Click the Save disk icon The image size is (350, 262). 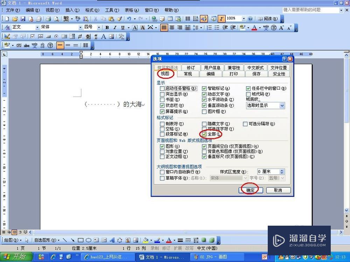23,19
